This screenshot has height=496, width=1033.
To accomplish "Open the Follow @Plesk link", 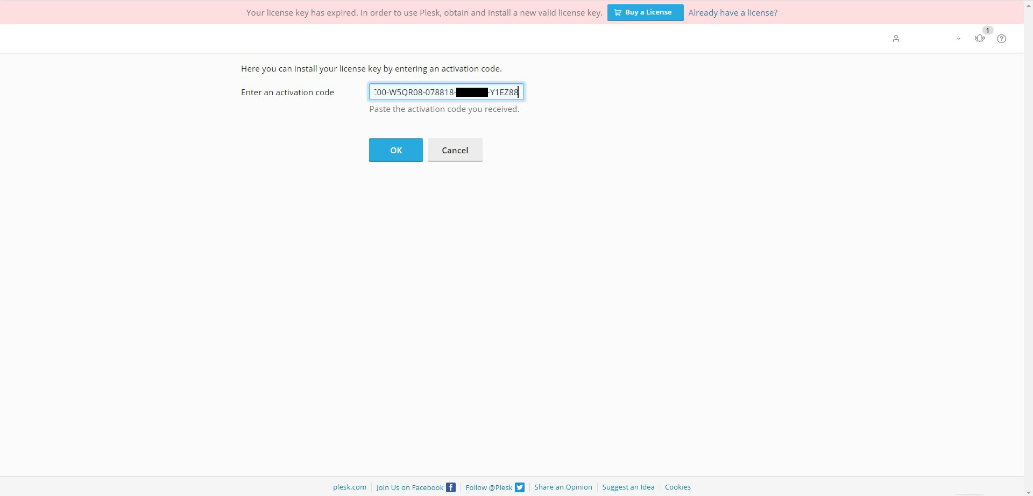I will tap(489, 487).
